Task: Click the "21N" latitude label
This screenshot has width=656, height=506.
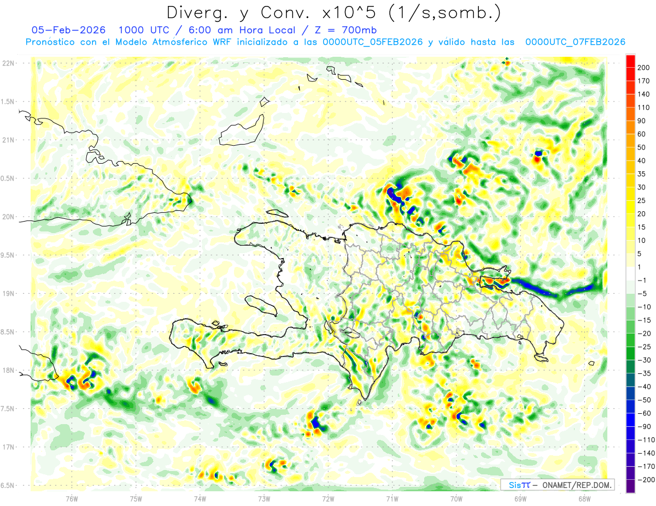Action: 8,140
